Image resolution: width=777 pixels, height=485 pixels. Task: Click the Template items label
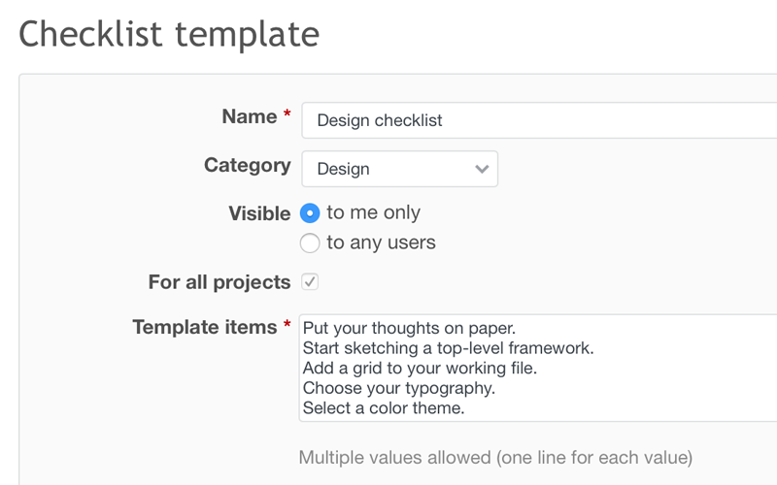click(x=205, y=327)
